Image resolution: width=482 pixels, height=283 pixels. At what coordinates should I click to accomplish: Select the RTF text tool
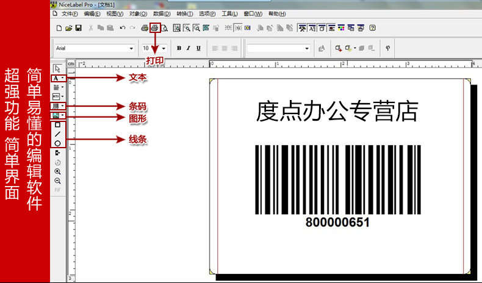coord(56,96)
